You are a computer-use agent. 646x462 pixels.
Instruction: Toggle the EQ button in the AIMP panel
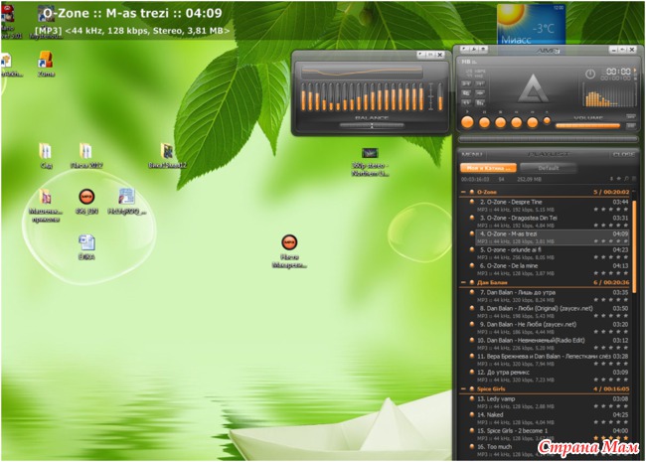tap(466, 93)
